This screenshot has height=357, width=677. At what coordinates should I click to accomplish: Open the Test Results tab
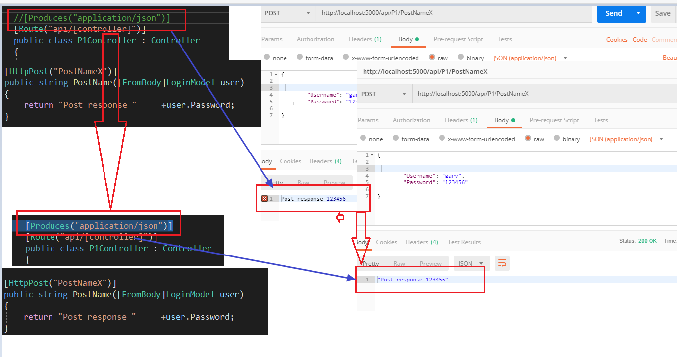[464, 242]
